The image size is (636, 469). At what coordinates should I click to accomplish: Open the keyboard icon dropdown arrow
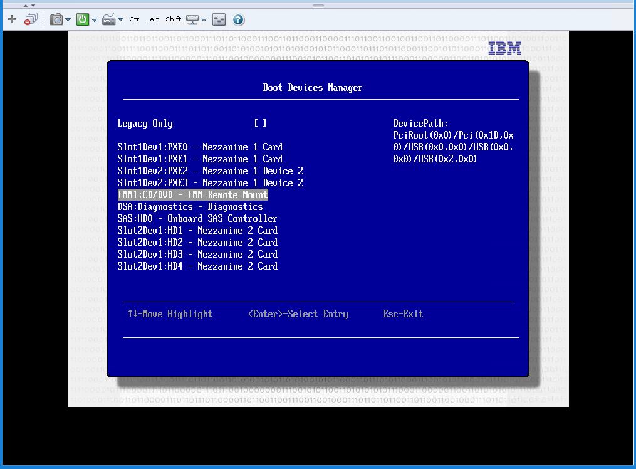[120, 19]
